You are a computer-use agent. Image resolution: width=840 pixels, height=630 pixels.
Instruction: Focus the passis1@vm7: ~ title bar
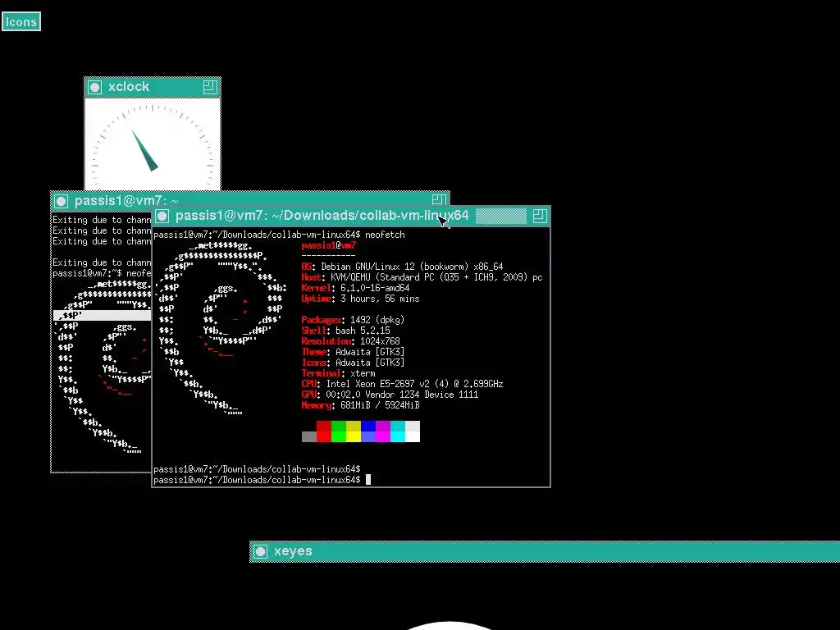pyautogui.click(x=249, y=200)
